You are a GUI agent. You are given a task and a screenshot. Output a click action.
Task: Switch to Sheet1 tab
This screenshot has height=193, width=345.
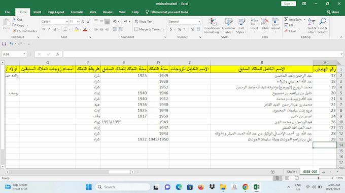click(x=292, y=172)
